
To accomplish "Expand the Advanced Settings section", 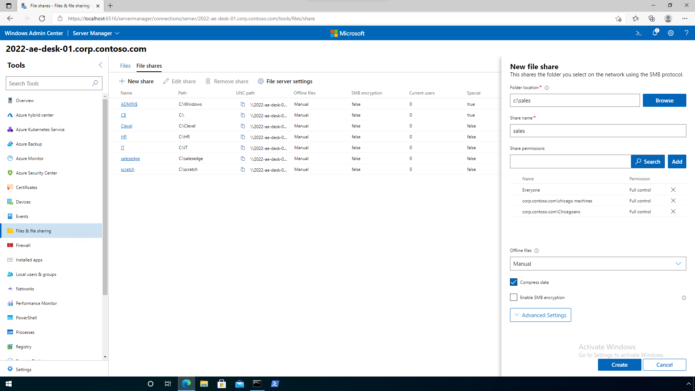I will (x=540, y=315).
